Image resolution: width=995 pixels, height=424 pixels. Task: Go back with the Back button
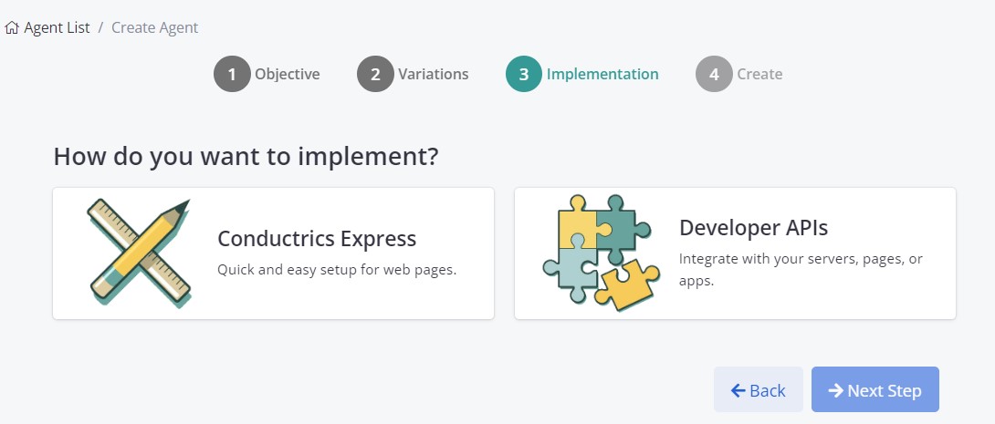759,389
